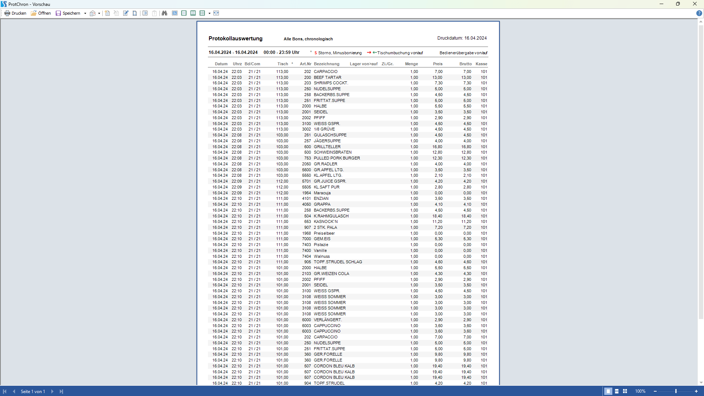704x396 pixels.
Task: Click the Drucken print button
Action: click(15, 13)
